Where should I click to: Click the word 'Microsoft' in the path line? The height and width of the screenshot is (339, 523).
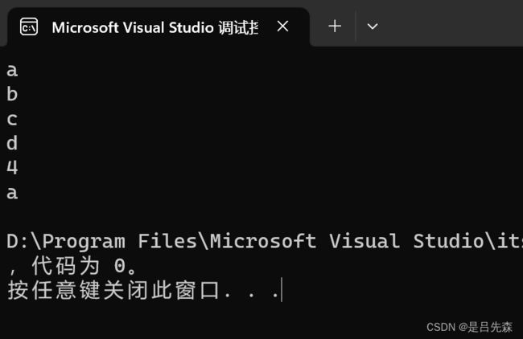coord(263,241)
